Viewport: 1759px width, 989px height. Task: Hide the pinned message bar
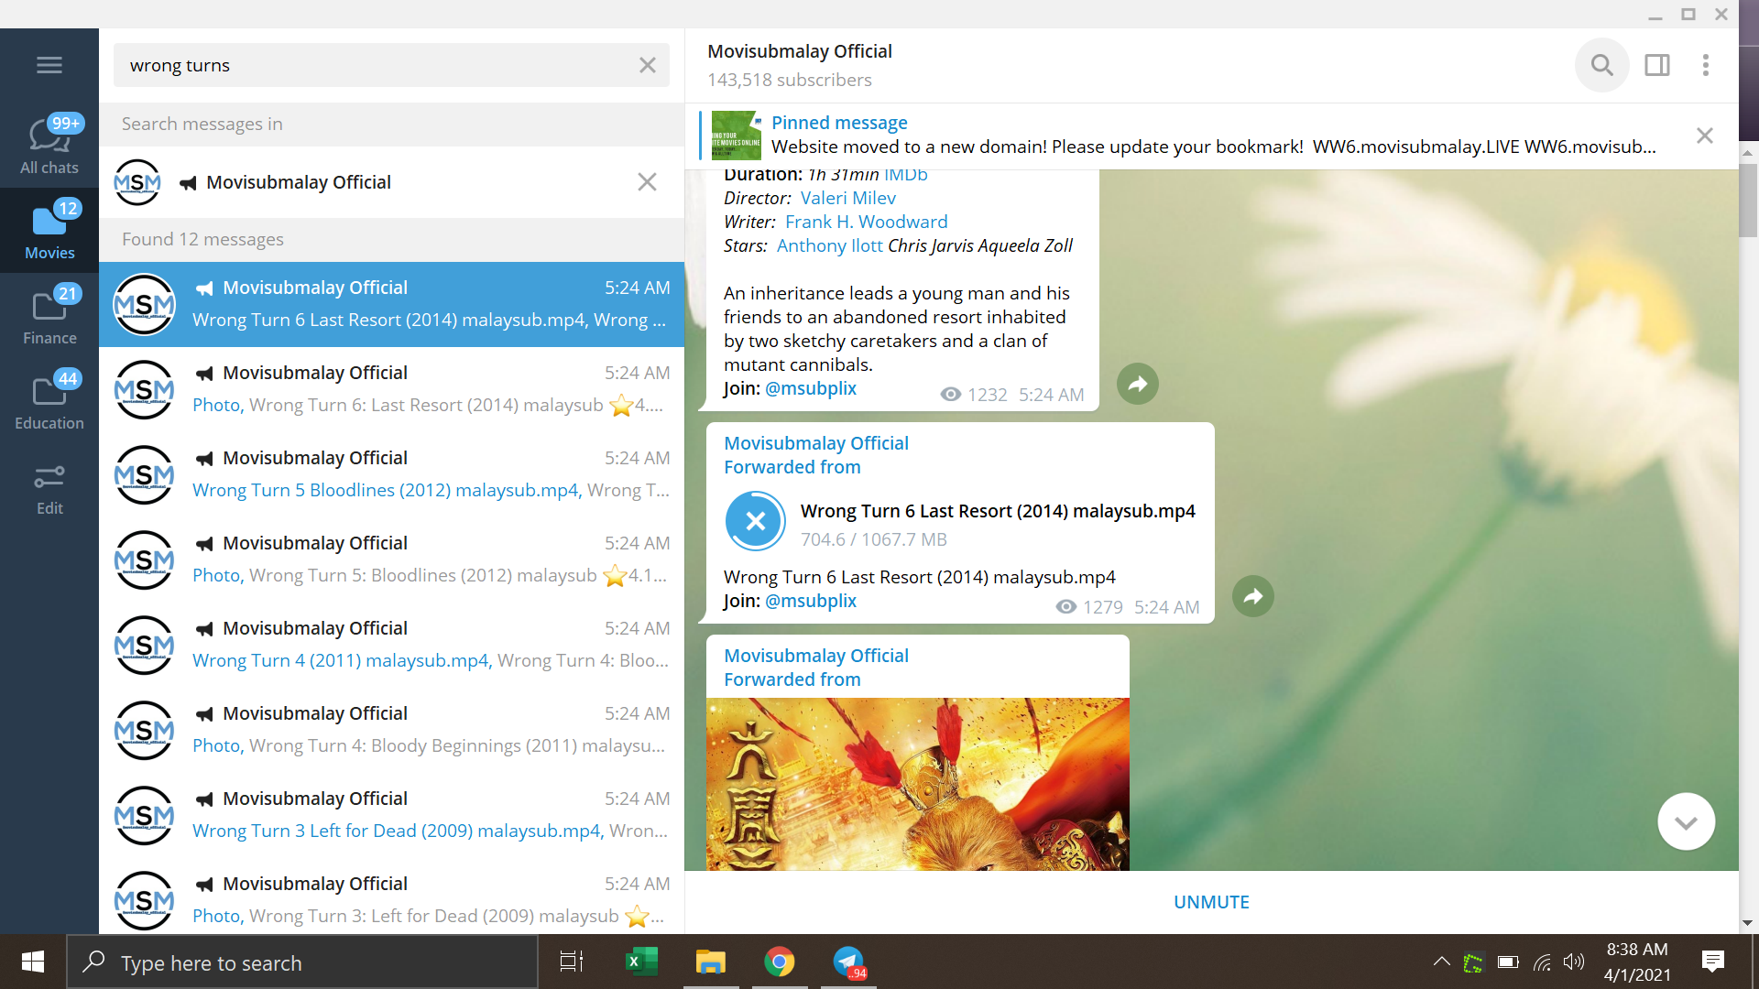point(1705,136)
